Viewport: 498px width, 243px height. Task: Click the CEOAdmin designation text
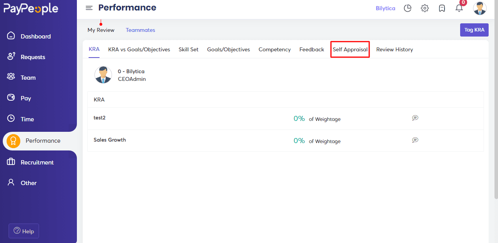click(x=132, y=79)
